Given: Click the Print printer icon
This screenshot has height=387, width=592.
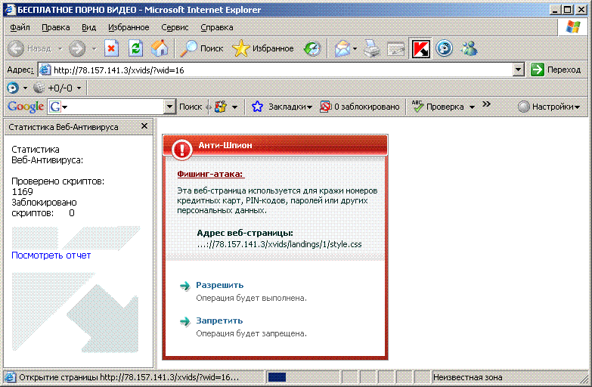Looking at the screenshot, I should [x=371, y=48].
